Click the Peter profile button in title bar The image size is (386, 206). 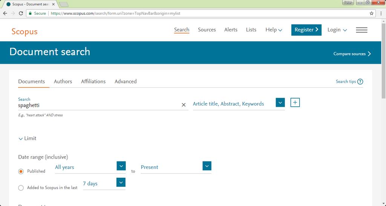[348, 3]
